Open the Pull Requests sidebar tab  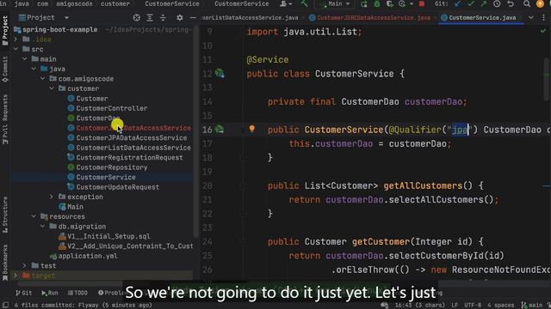(x=5, y=119)
